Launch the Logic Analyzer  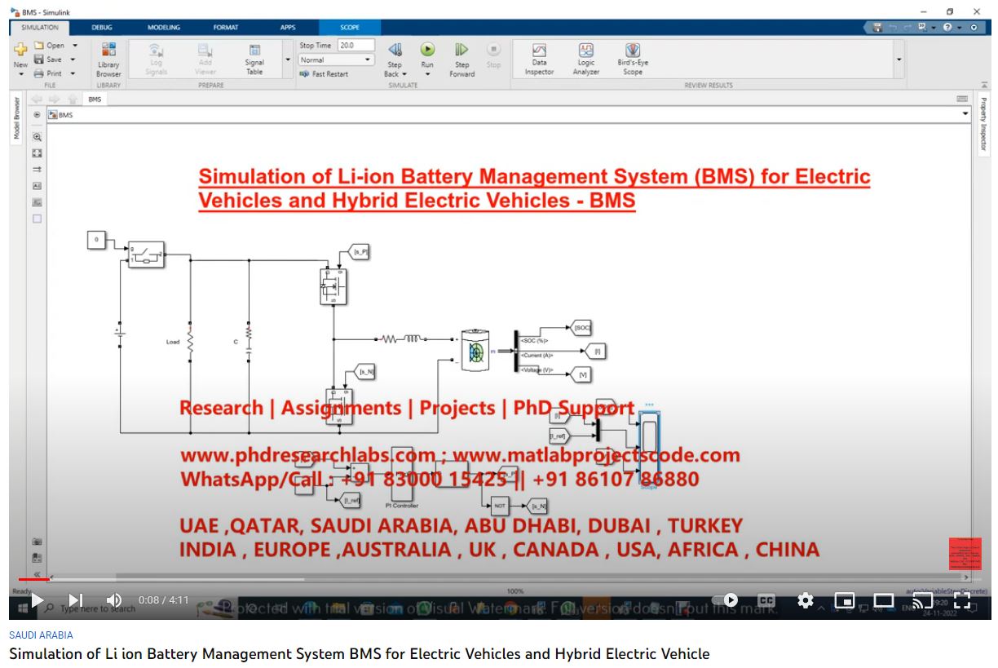pyautogui.click(x=586, y=59)
